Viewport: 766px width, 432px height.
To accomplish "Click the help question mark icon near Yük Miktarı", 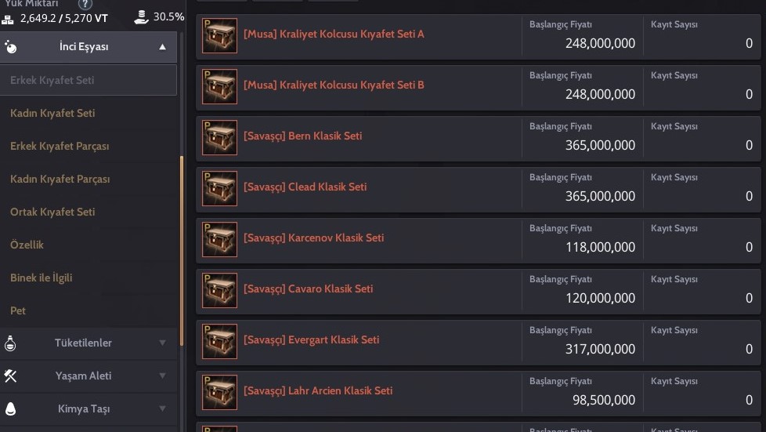I will tap(85, 5).
